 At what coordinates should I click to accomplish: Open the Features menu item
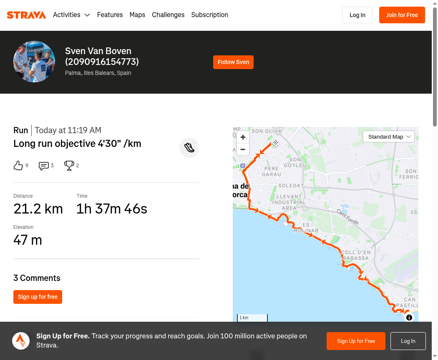[x=110, y=15]
